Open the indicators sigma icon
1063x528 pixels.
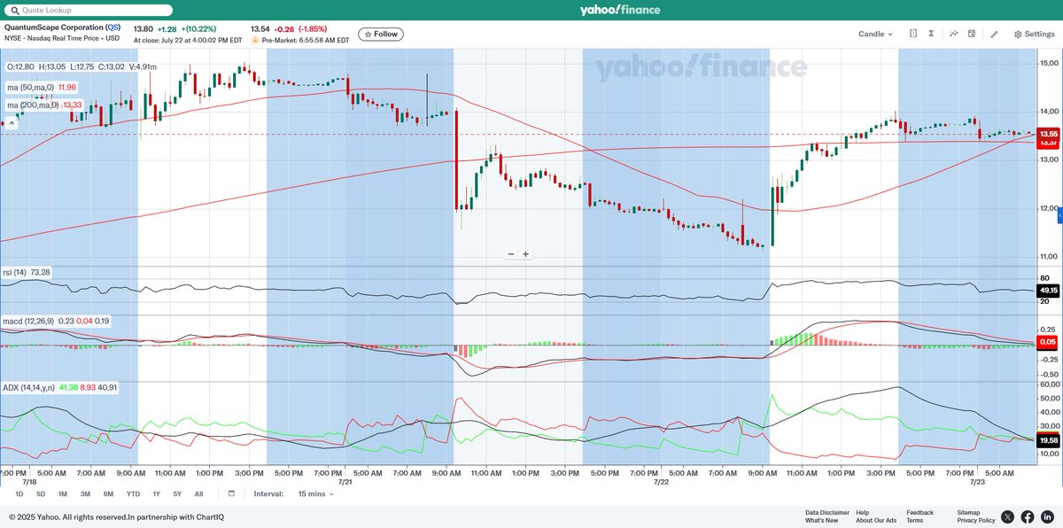931,34
